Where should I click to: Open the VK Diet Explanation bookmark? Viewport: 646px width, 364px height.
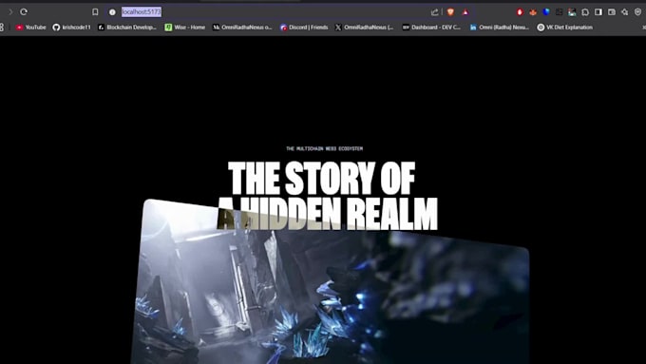point(565,28)
